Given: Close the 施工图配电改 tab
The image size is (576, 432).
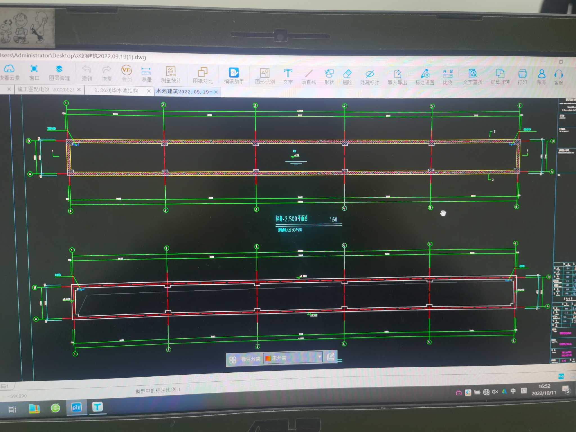Looking at the screenshot, I should (x=79, y=89).
